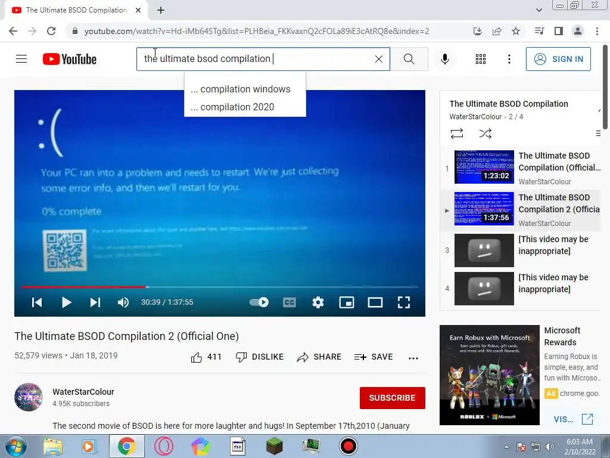This screenshot has height=458, width=610.
Task: Click the Microsoft Rewards ad image
Action: [x=490, y=375]
